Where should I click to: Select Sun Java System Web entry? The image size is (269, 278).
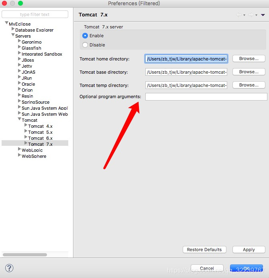coord(45,114)
